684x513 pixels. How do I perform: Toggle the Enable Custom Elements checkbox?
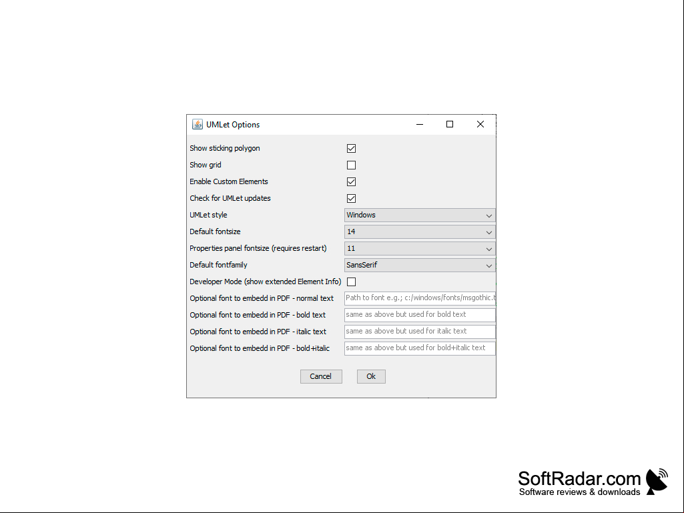point(351,181)
